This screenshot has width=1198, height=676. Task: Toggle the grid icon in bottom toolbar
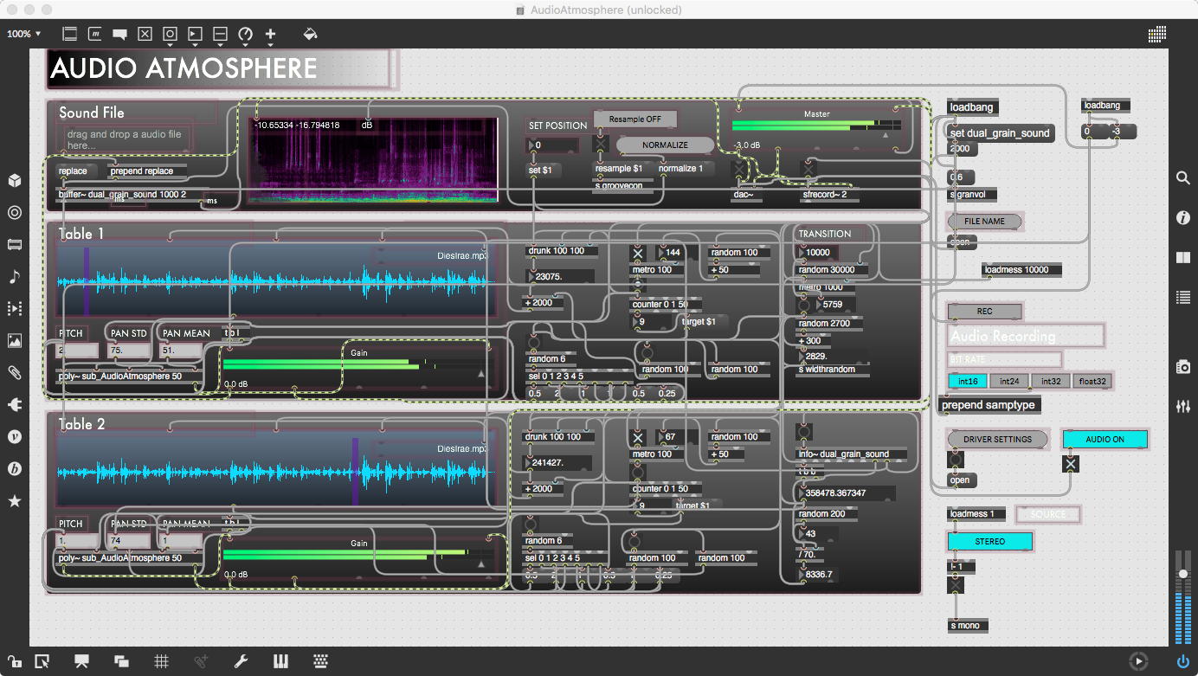tap(161, 661)
